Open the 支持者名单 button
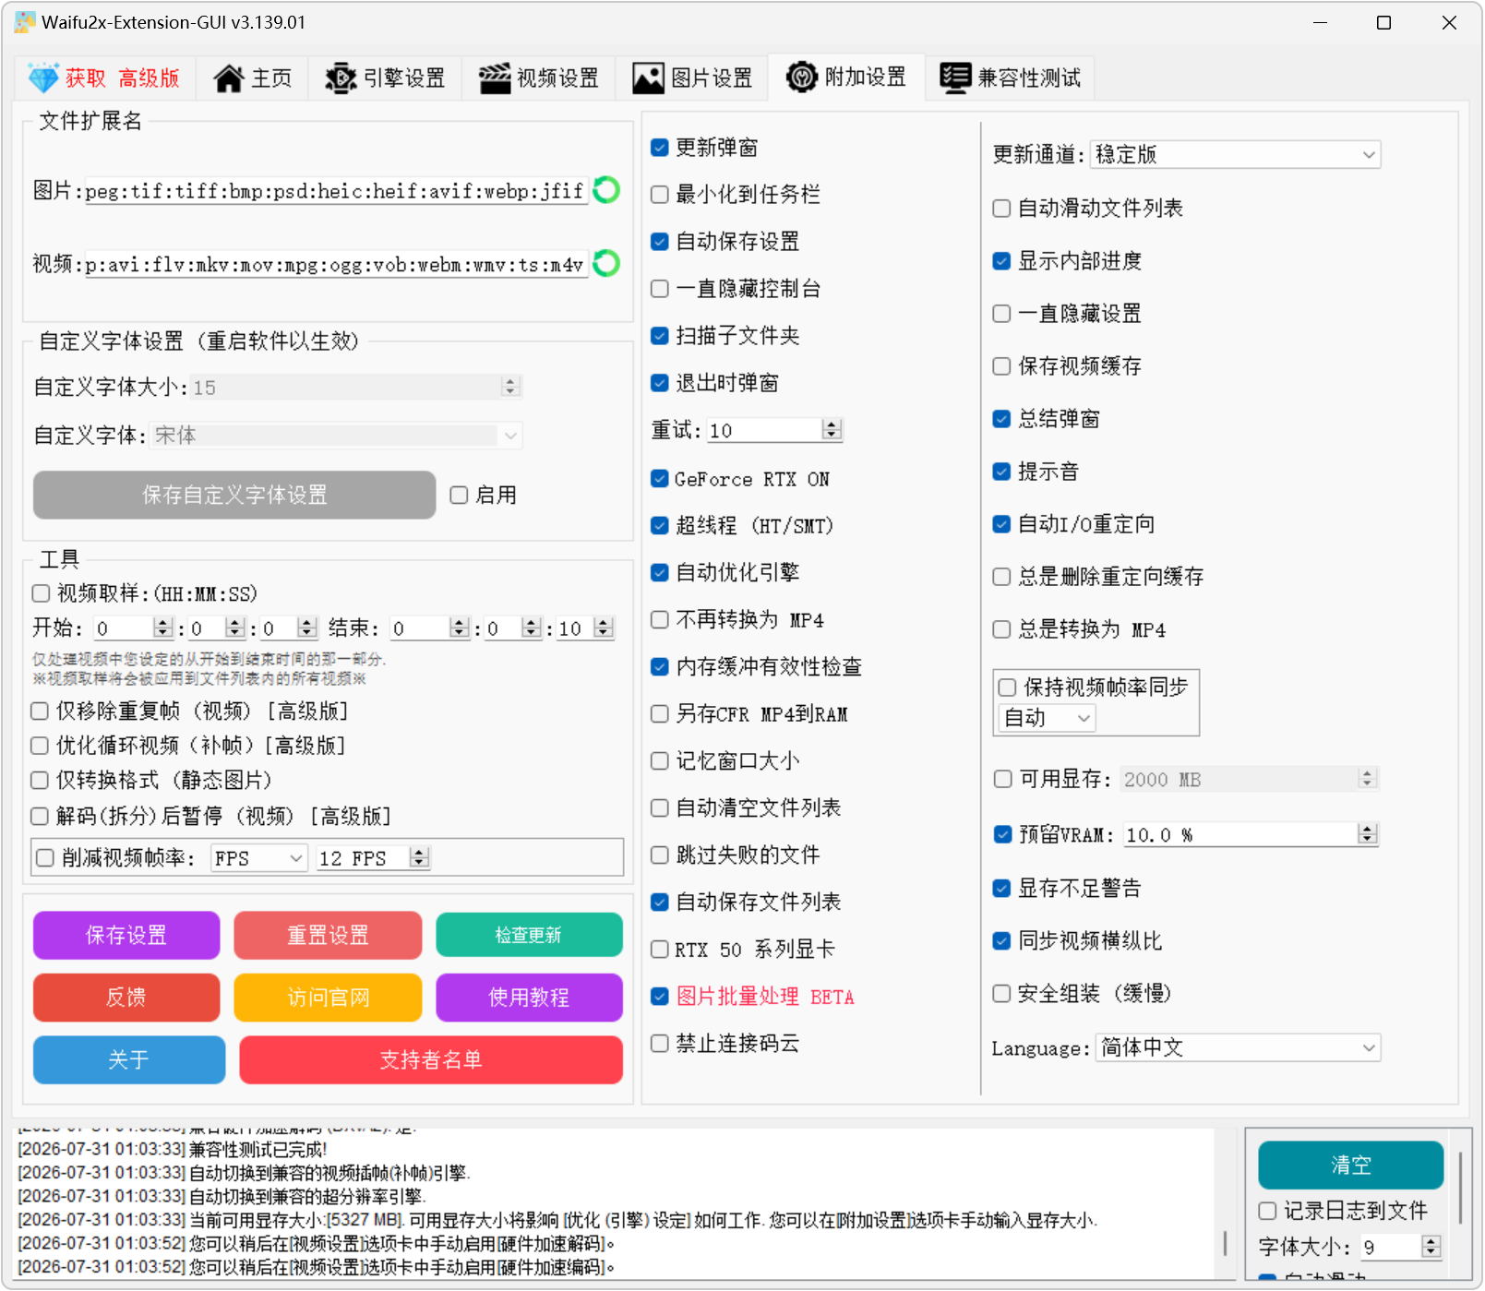This screenshot has height=1291, width=1485. pyautogui.click(x=431, y=1059)
